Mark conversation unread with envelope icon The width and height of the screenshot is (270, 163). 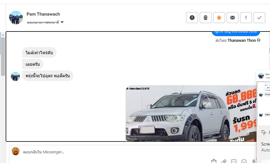pos(233,17)
